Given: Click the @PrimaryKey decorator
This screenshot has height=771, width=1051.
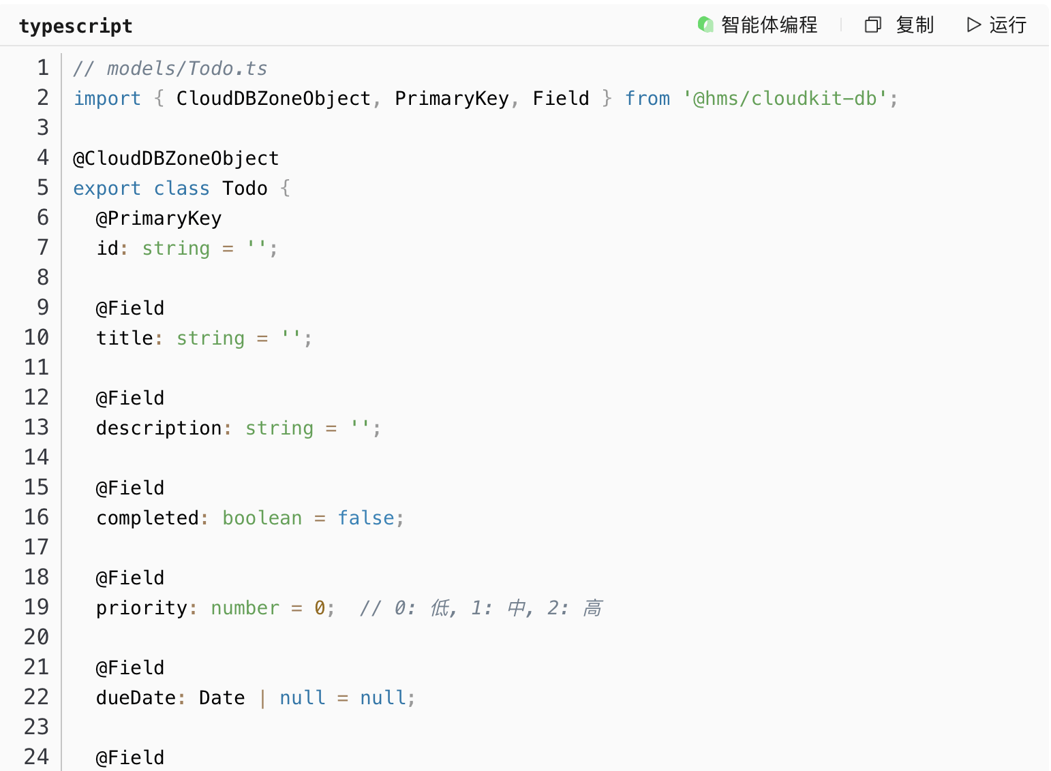Looking at the screenshot, I should point(159,219).
